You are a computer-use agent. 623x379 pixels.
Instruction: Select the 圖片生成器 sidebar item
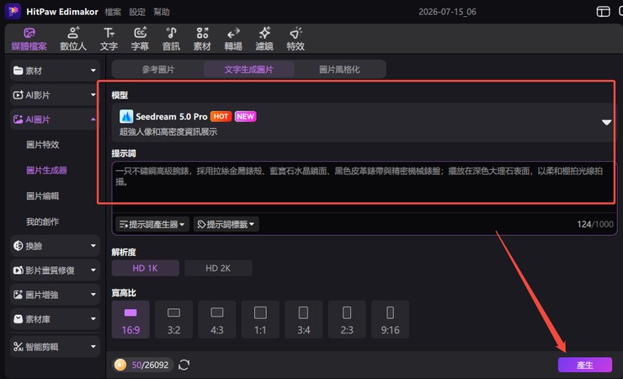(46, 170)
